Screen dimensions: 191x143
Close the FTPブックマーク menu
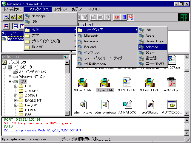pyautogui.click(x=38, y=9)
